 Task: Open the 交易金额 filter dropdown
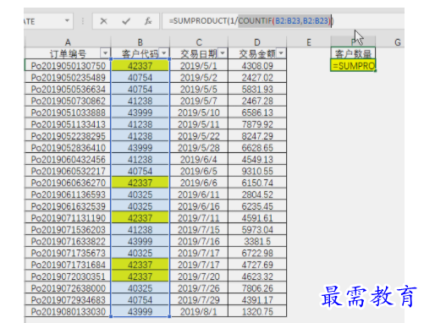click(281, 53)
